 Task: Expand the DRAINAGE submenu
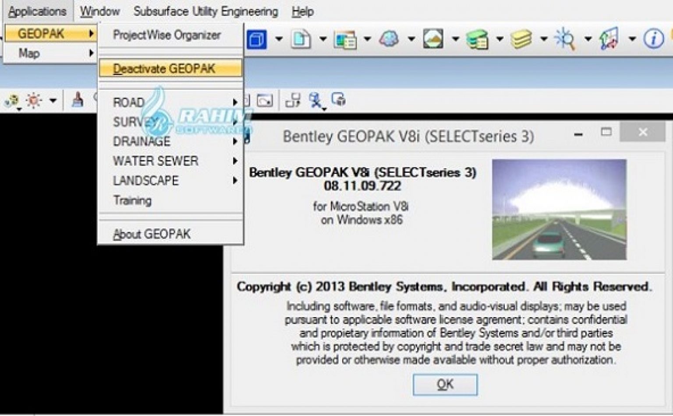click(170, 141)
